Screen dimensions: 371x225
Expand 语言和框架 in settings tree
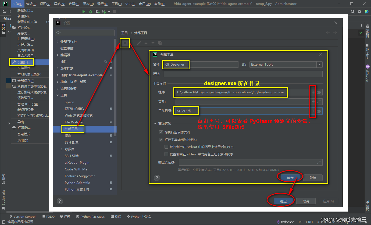[x=58, y=88]
